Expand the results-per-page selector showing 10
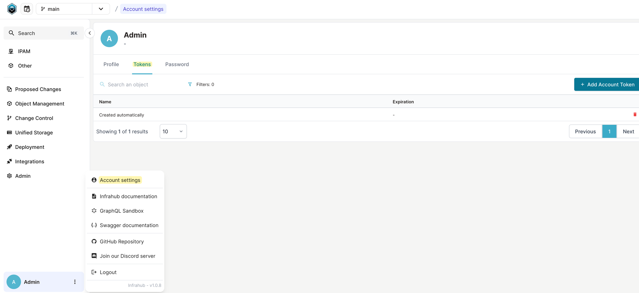Image resolution: width=639 pixels, height=293 pixels. [173, 131]
